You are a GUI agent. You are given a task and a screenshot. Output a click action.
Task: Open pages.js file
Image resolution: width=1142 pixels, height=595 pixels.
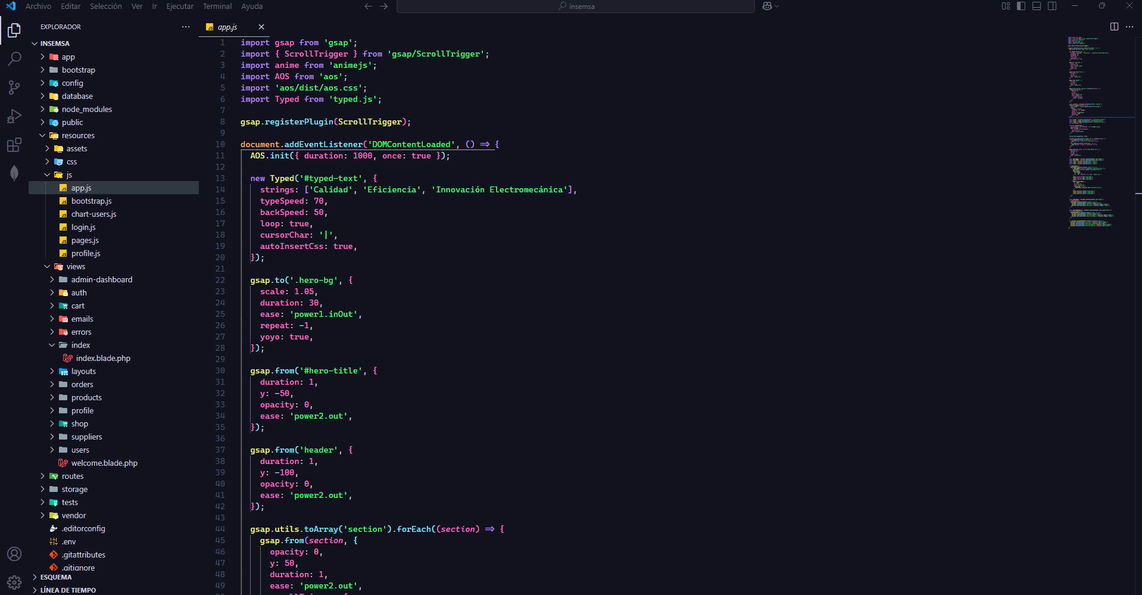click(85, 241)
